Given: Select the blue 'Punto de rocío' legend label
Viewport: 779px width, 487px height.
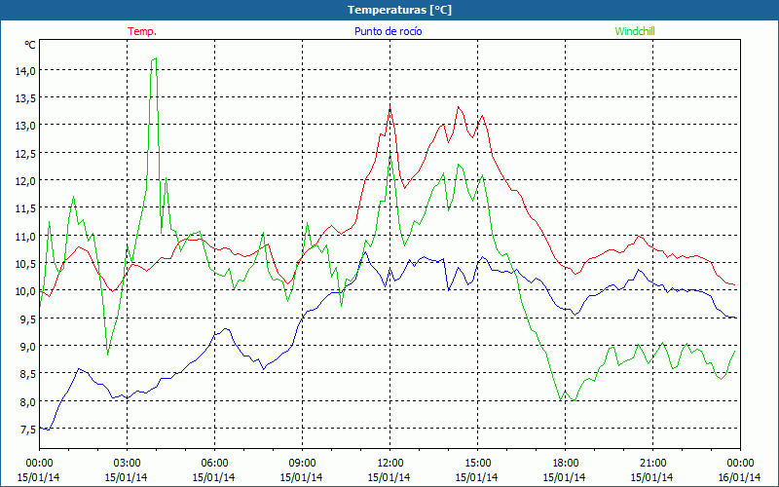Looking at the screenshot, I should pos(388,31).
